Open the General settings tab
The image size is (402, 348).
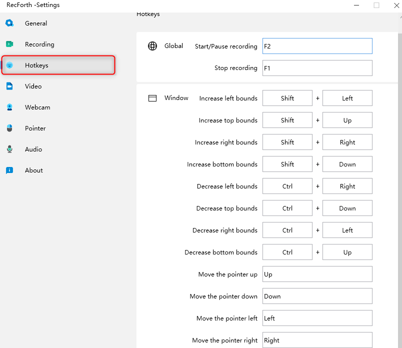(36, 23)
